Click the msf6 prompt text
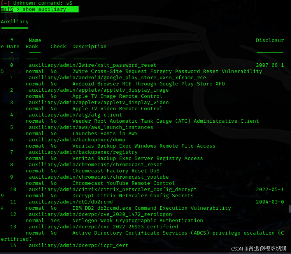291x254 pixels. [x=7, y=9]
